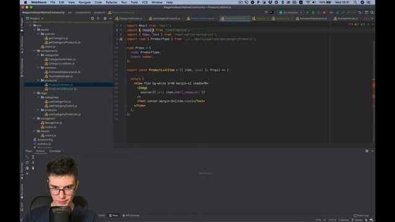Open getCategoryProducts.js in project tree
This screenshot has width=395, height=222.
(x=64, y=43)
